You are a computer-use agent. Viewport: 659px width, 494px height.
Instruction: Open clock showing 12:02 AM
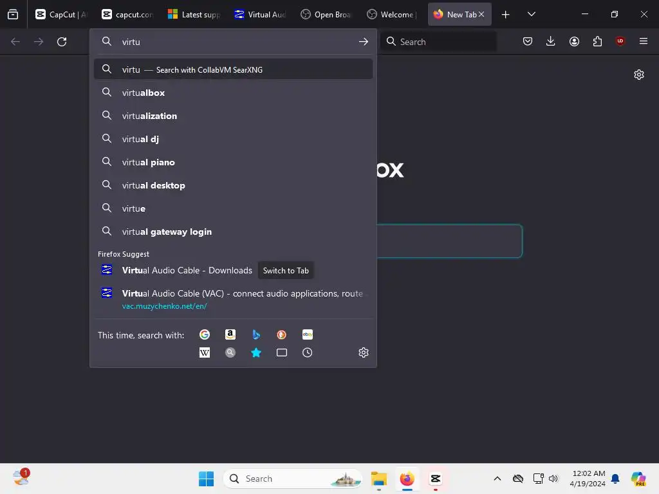(588, 479)
